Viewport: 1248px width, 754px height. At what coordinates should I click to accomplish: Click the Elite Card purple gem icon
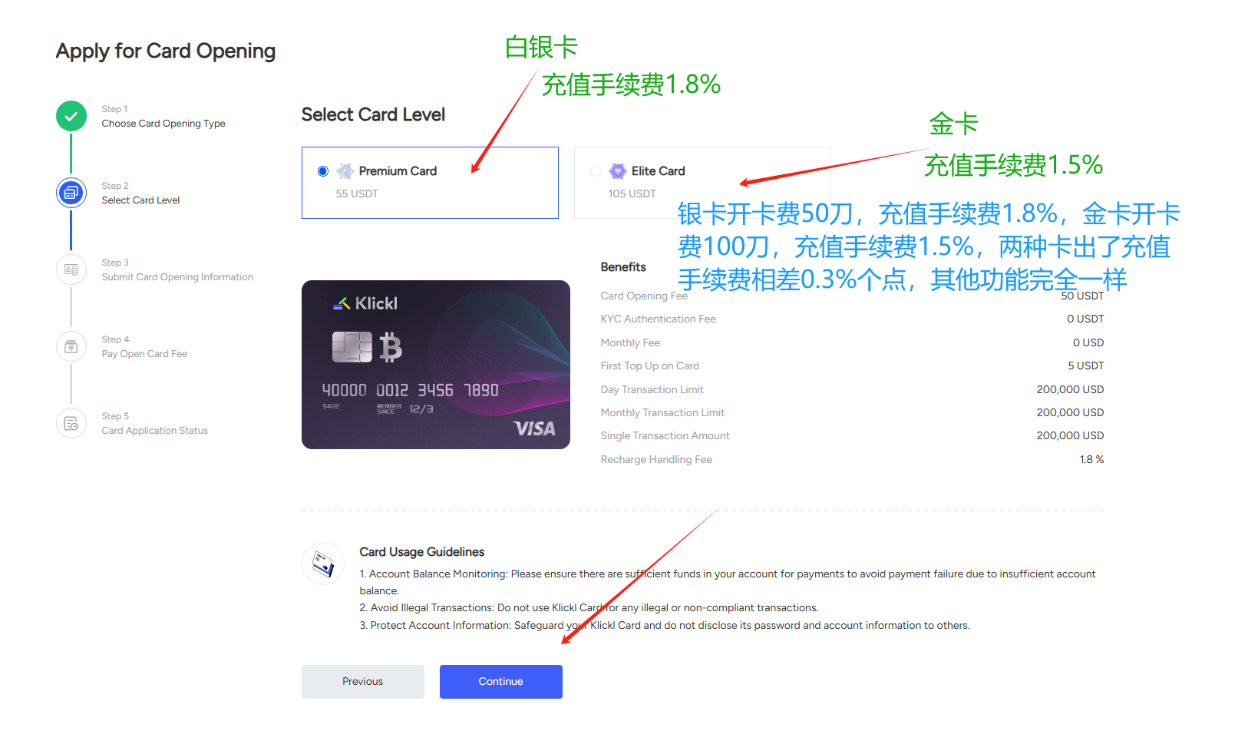coord(618,171)
